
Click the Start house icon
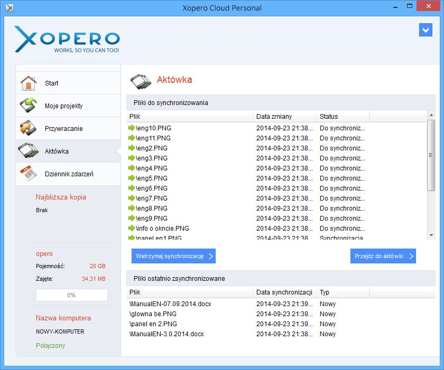pos(29,83)
